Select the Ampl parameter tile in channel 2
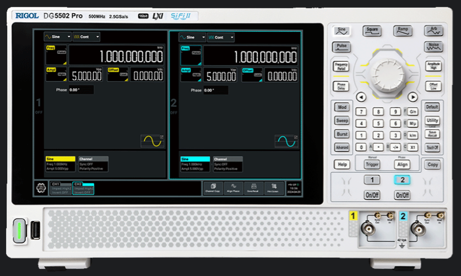This screenshot has width=461, height=276. (x=191, y=75)
